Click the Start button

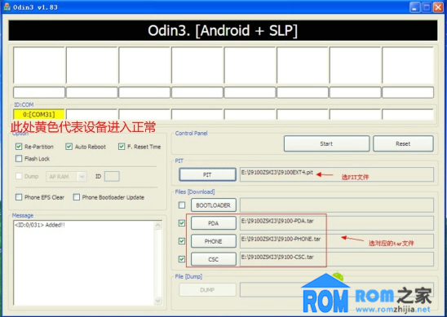[x=326, y=144]
